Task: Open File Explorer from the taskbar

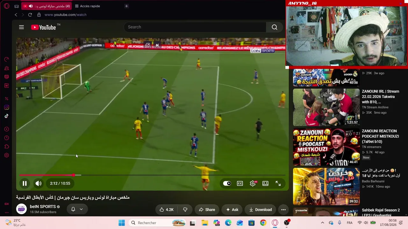Action: [x=204, y=223]
